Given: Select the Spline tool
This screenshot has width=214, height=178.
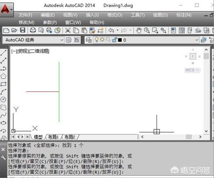Looking at the screenshot, I should click(4, 115).
